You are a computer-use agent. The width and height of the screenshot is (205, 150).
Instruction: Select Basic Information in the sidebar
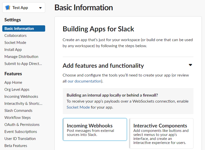pos(24,29)
